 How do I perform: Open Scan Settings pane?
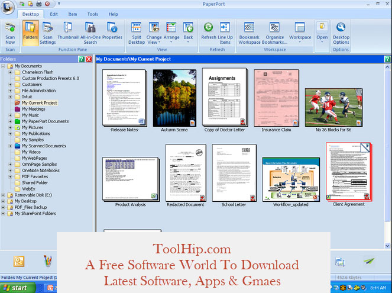point(47,33)
